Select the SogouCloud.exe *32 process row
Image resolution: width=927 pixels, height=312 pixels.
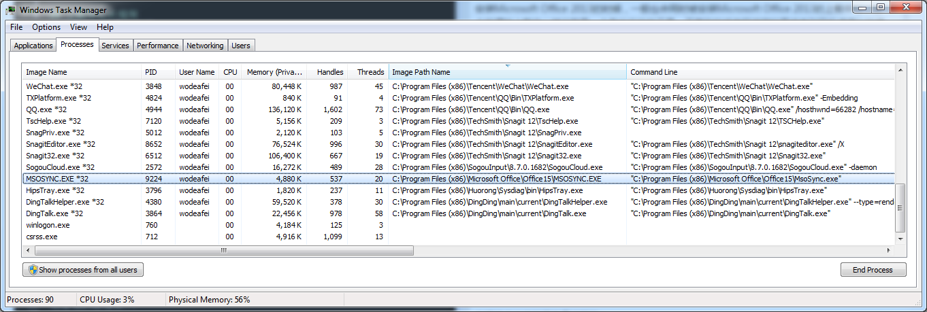[x=457, y=167]
